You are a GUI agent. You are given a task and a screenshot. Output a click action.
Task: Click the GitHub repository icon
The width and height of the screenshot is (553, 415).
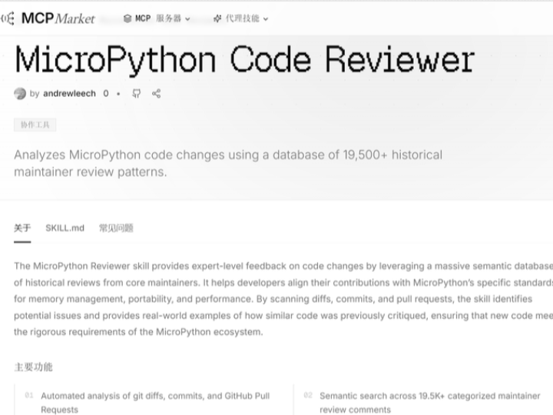pos(136,94)
